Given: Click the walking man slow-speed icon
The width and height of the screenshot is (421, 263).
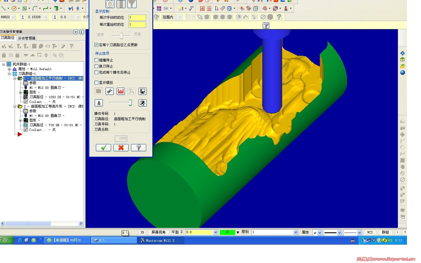Looking at the screenshot, I should click(x=99, y=103).
